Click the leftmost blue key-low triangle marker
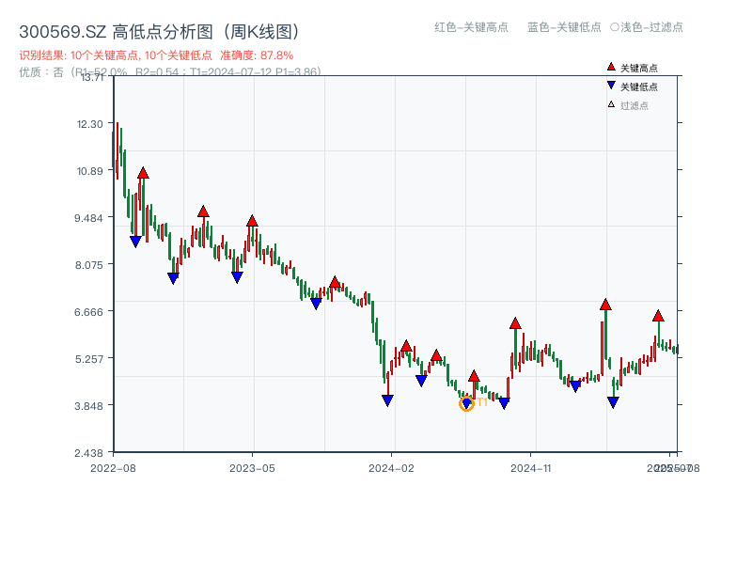752x564 pixels. click(x=135, y=242)
